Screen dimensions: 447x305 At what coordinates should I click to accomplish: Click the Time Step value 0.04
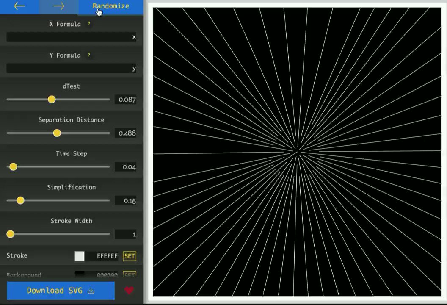[x=125, y=166]
